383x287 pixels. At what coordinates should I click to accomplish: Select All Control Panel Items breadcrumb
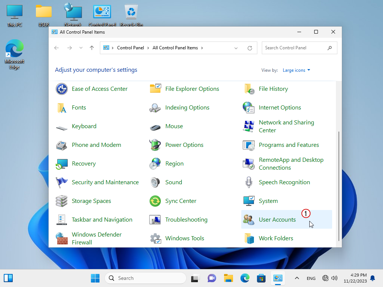pyautogui.click(x=175, y=48)
